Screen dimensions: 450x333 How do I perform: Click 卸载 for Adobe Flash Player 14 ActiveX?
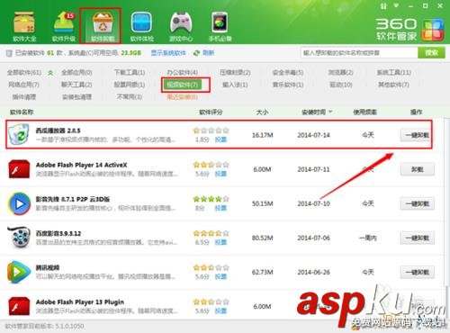tap(418, 169)
